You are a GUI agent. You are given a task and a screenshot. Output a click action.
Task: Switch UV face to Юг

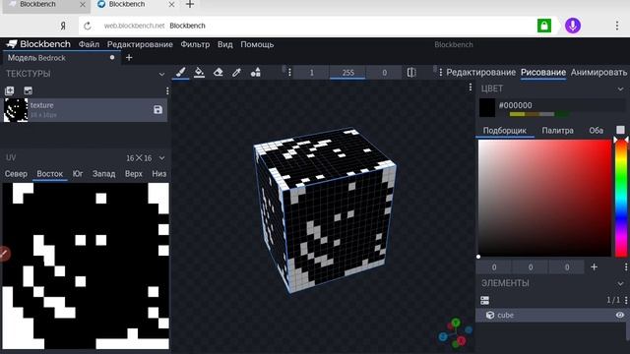(x=78, y=174)
